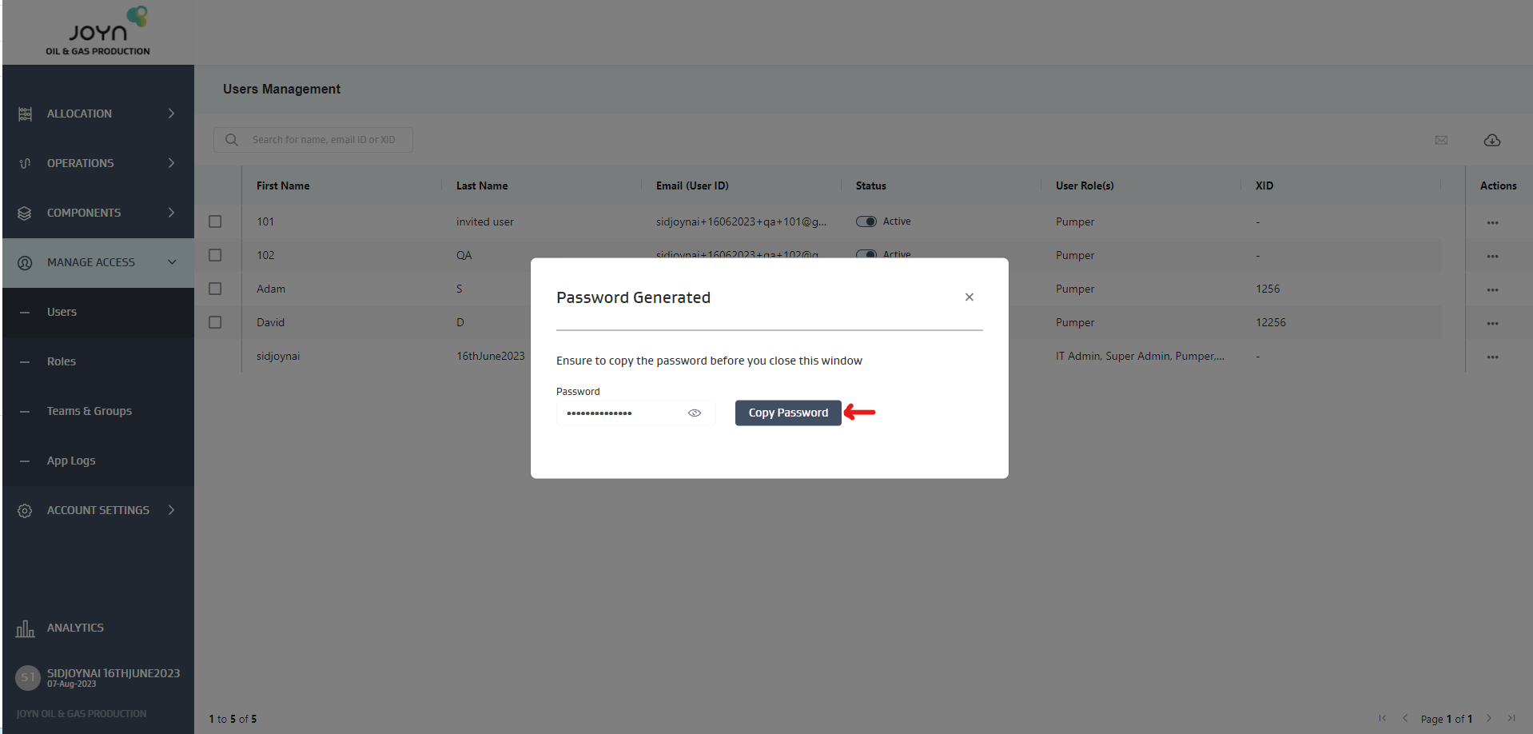Reveal password with the eye icon
The width and height of the screenshot is (1533, 734).
click(694, 413)
